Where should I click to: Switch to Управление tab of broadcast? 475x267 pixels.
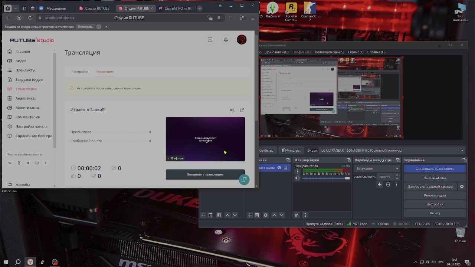pos(105,72)
